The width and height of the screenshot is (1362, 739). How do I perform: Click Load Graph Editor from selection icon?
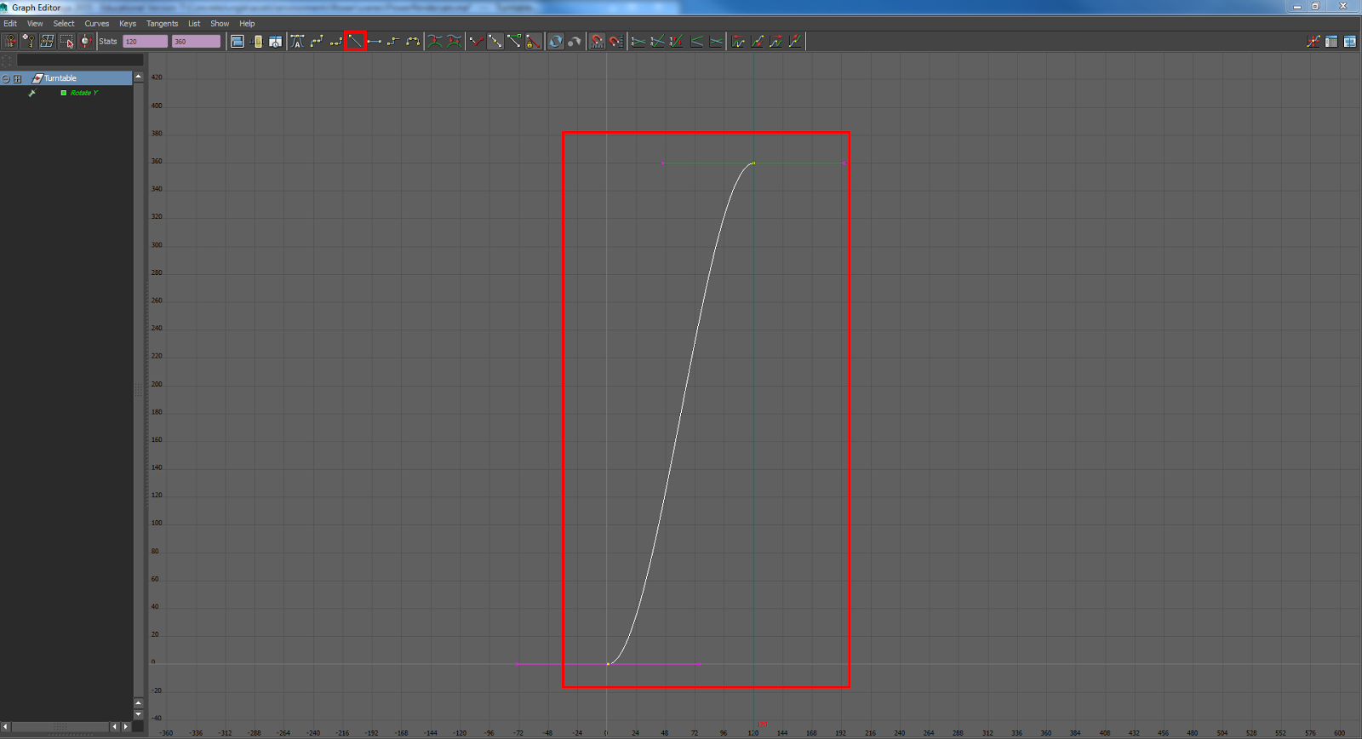[x=575, y=41]
